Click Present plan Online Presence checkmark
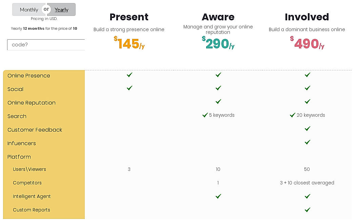Image resolution: width=358 pixels, height=222 pixels. click(x=129, y=75)
